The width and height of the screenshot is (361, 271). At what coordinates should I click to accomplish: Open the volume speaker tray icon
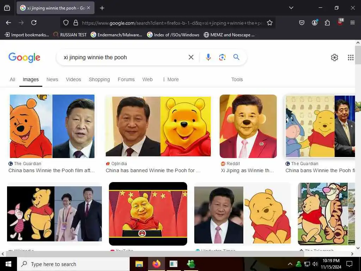click(x=315, y=264)
